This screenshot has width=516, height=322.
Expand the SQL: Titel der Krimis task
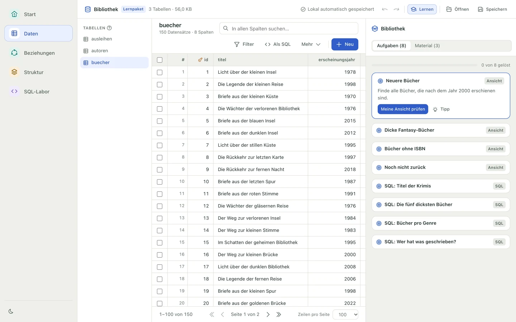[x=441, y=186]
